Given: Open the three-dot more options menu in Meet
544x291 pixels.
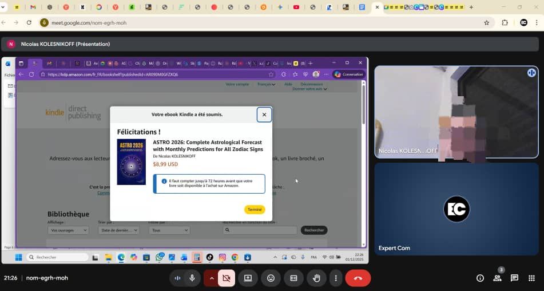Looking at the screenshot, I should (x=336, y=278).
